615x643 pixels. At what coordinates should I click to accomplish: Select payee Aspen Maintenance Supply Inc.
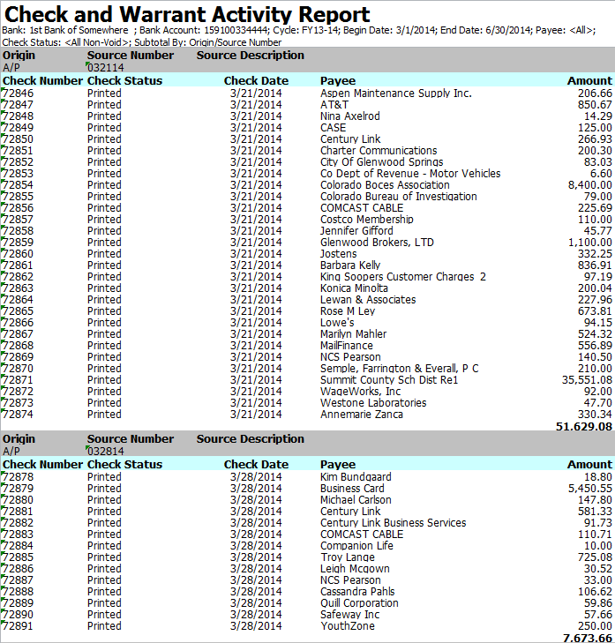(x=396, y=93)
